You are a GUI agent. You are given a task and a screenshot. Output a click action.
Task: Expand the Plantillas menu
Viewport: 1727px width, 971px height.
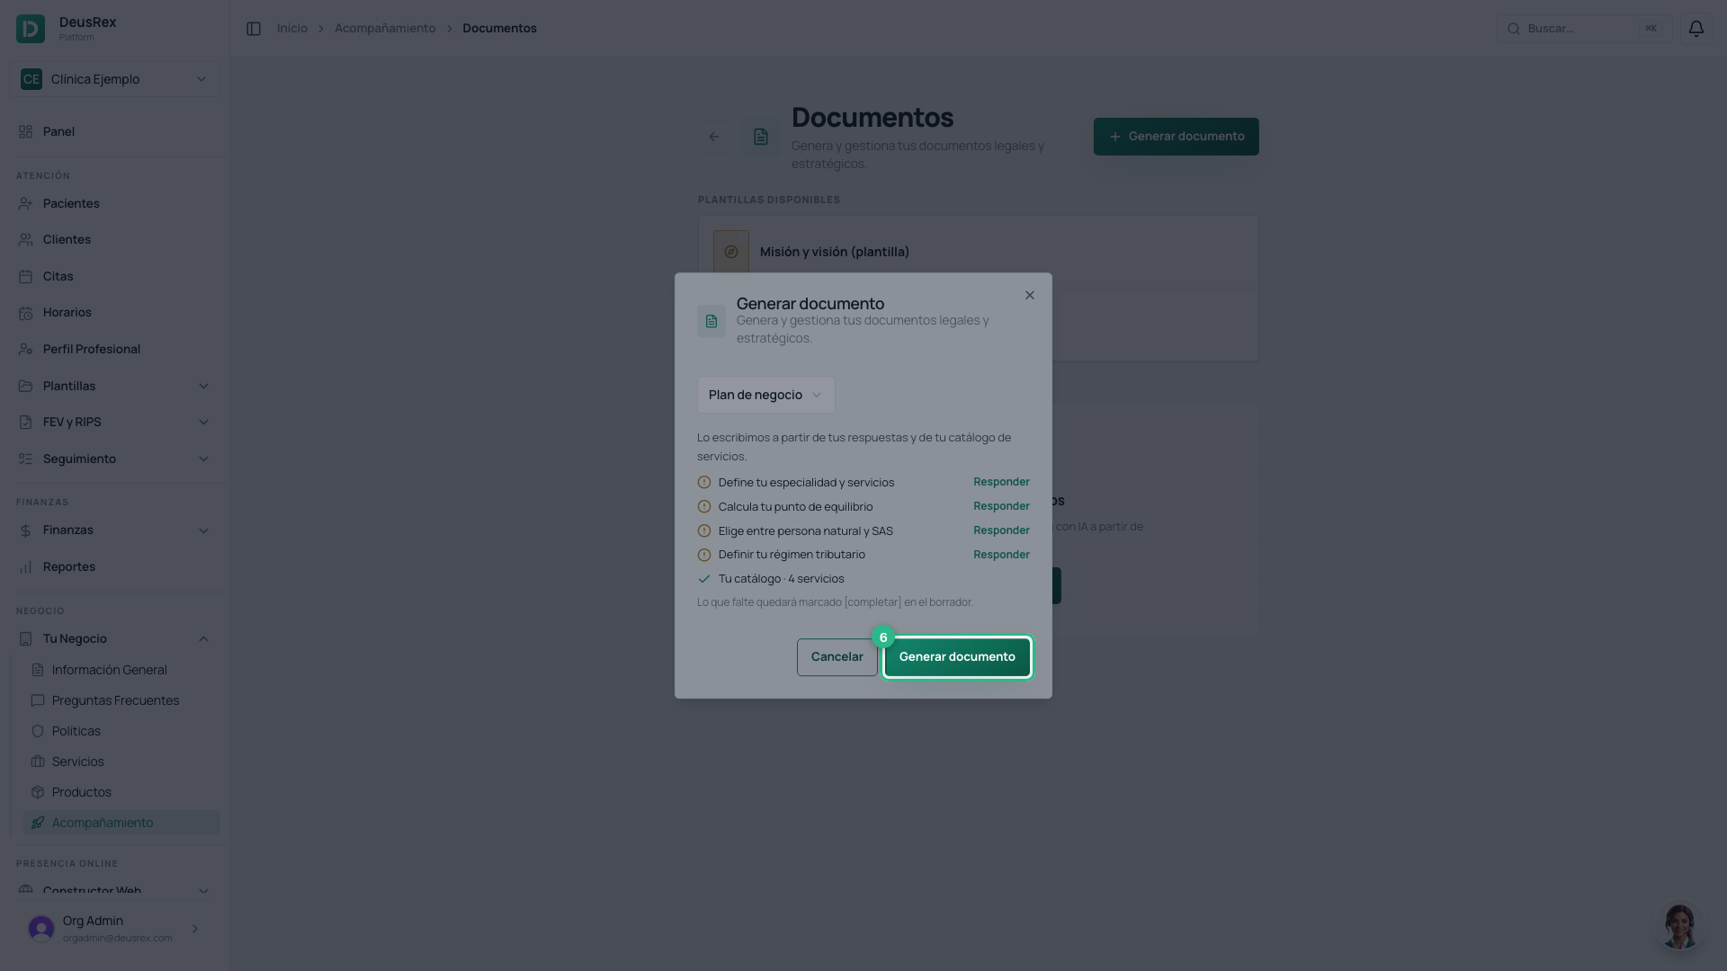click(x=114, y=387)
